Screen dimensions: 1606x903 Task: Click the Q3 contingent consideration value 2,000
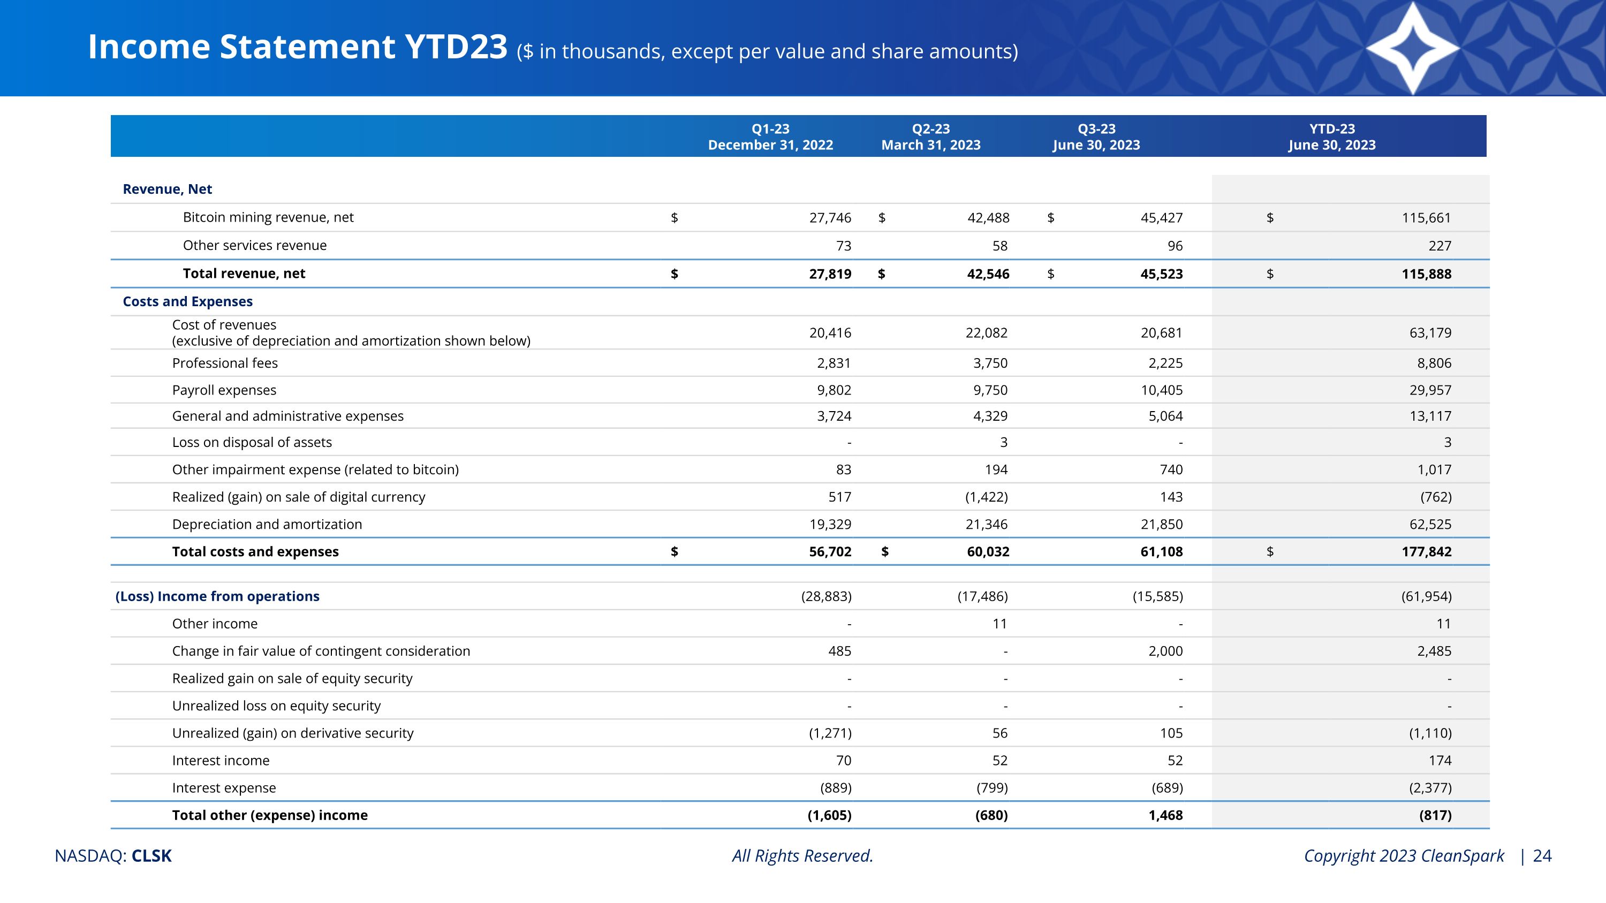click(1165, 651)
